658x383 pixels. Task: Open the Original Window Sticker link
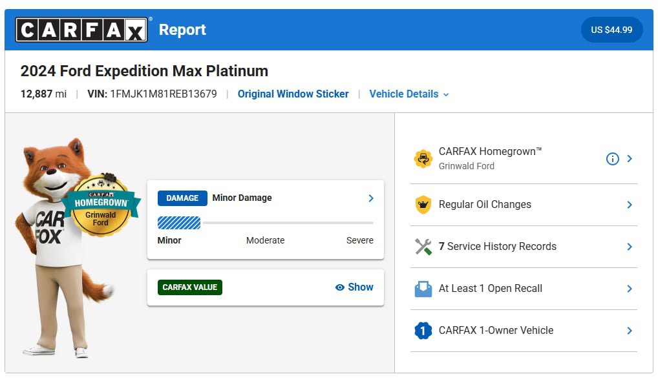coord(293,94)
